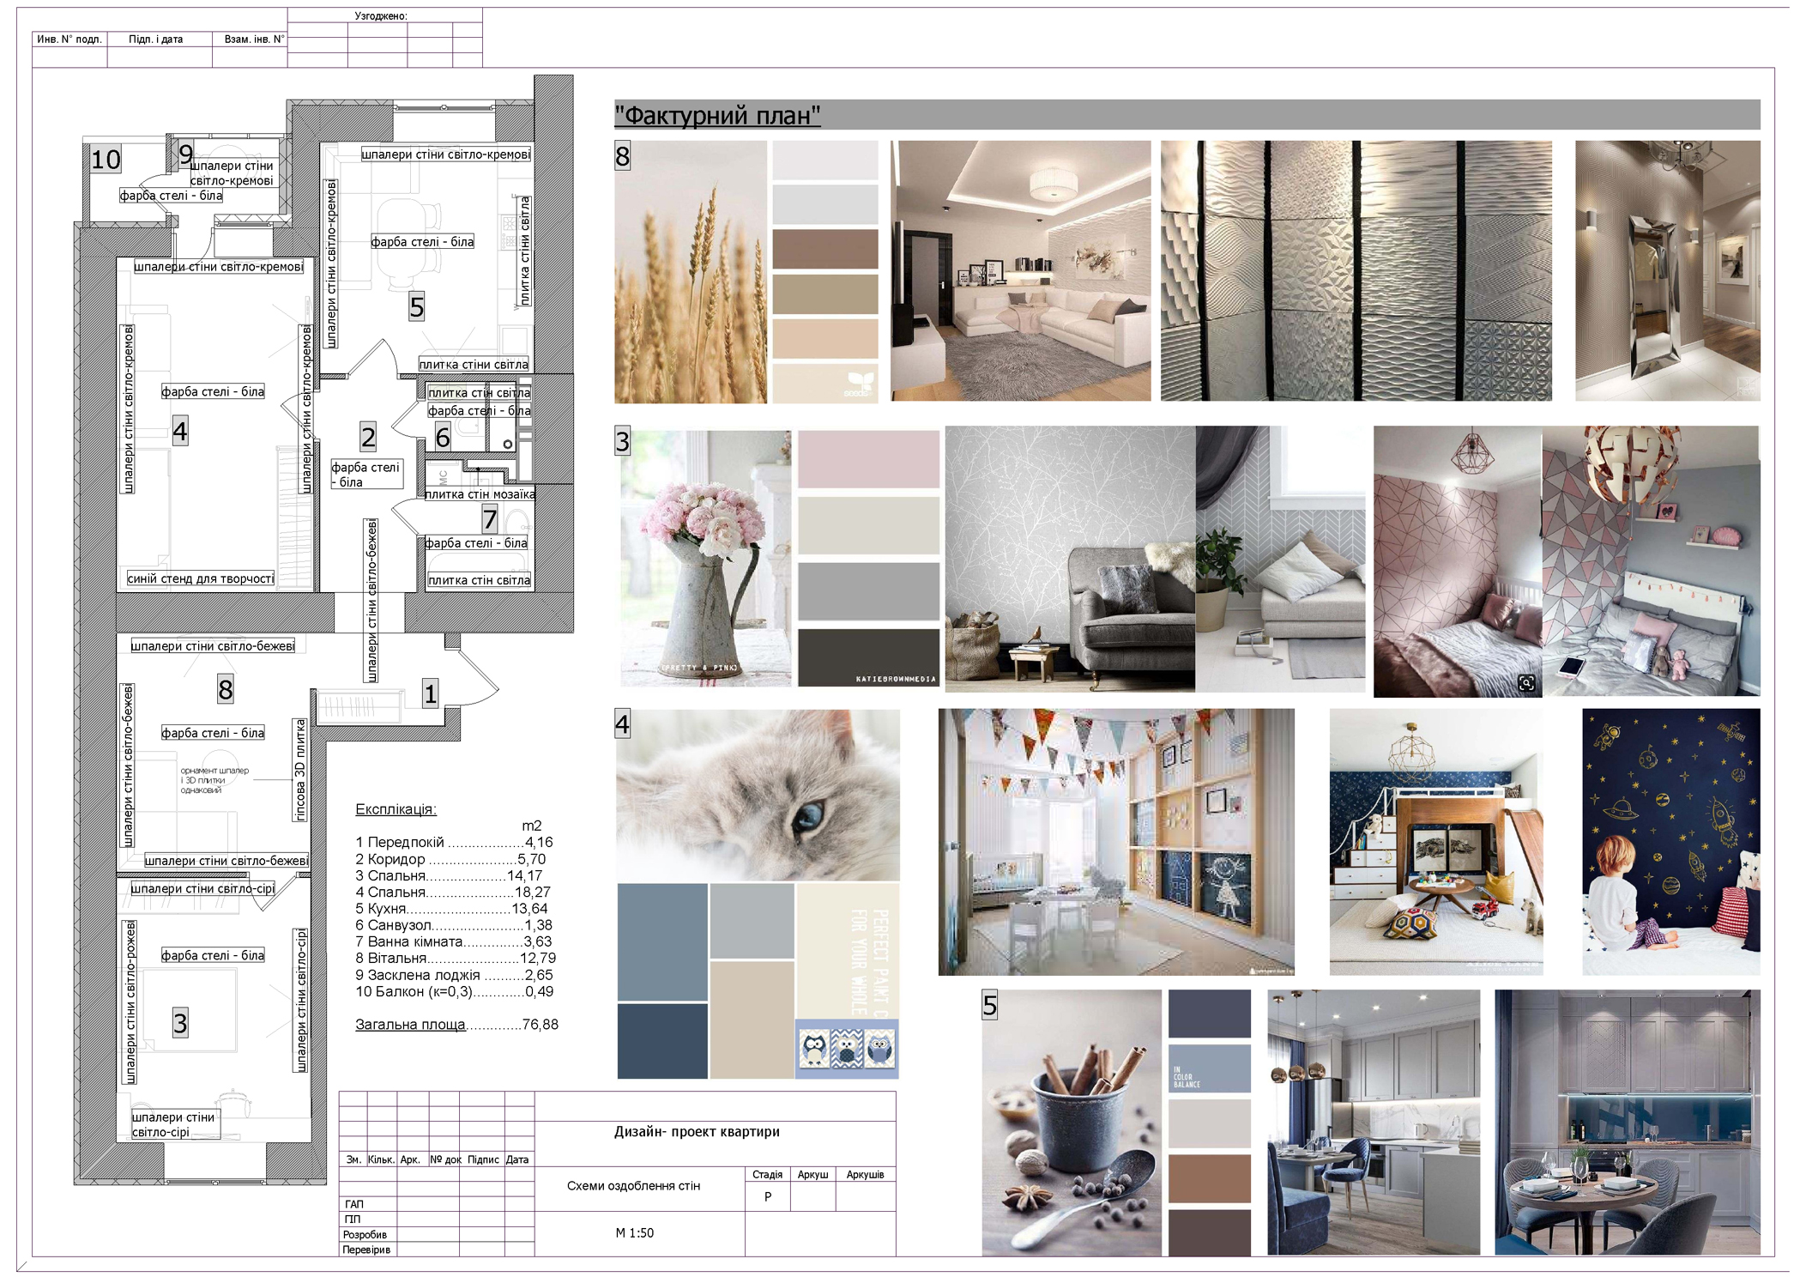Click the magnifier icon on the pink bedroom photo
Viewport: 1806px width, 1277px height.
(1526, 683)
